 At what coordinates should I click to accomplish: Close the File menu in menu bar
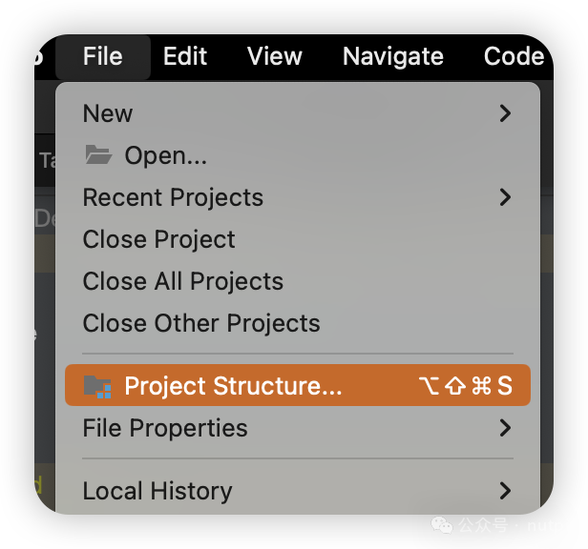coord(102,56)
